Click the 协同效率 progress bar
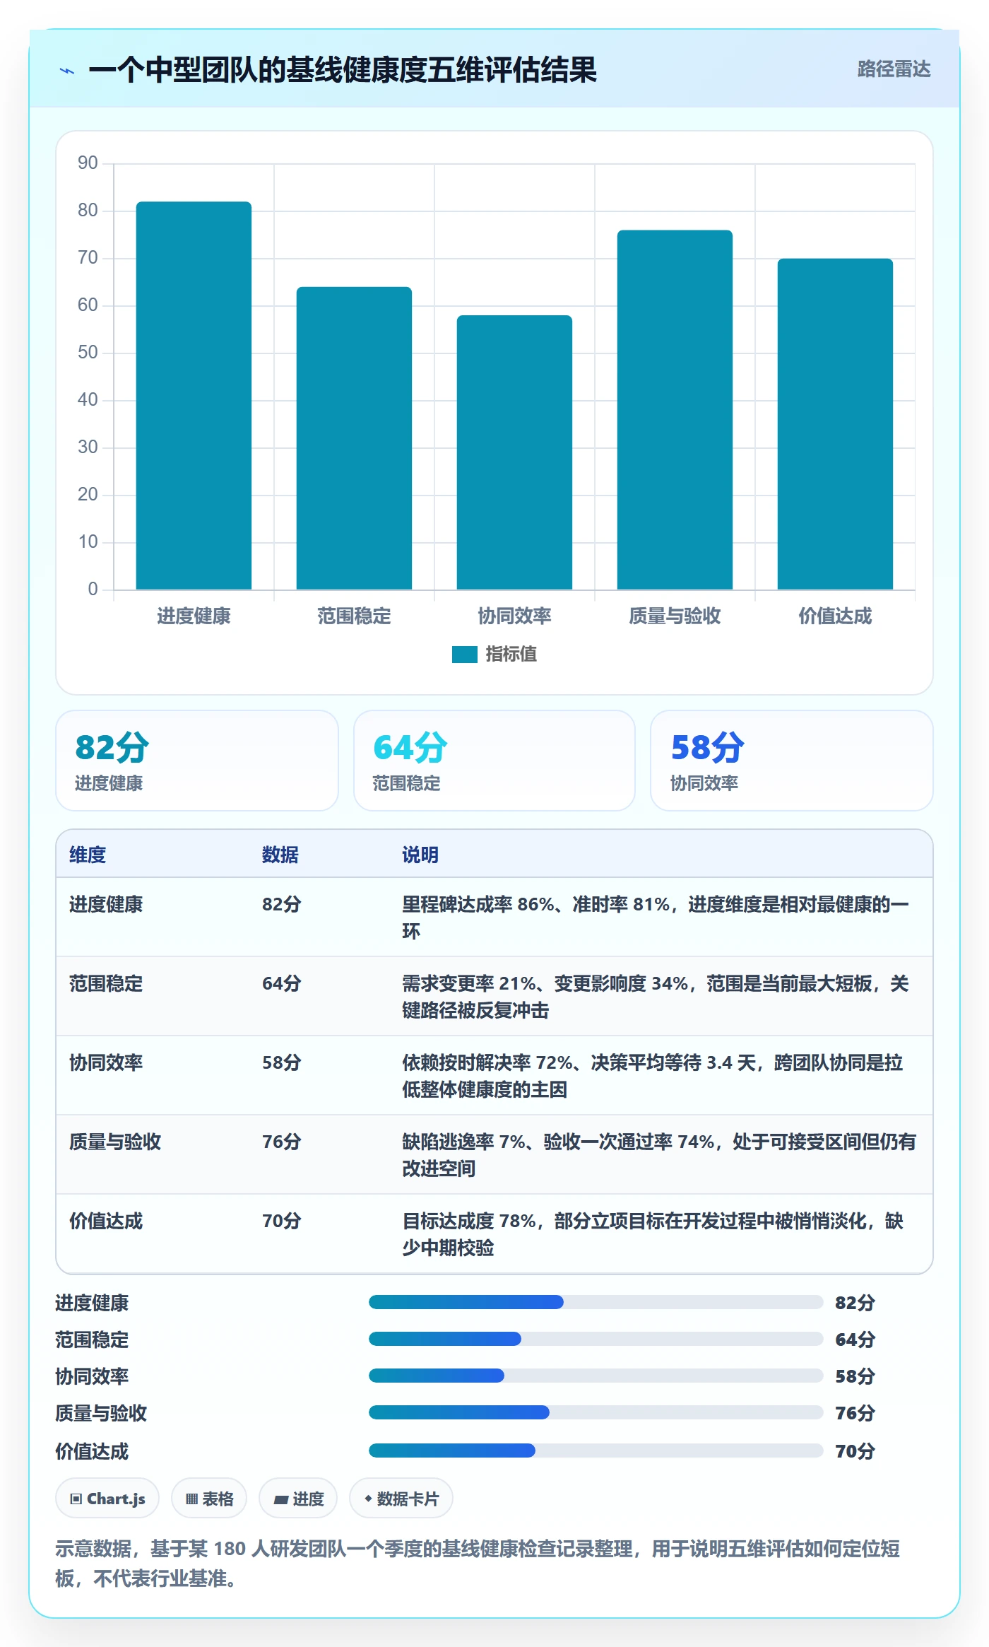Image resolution: width=989 pixels, height=1647 pixels. pos(596,1376)
